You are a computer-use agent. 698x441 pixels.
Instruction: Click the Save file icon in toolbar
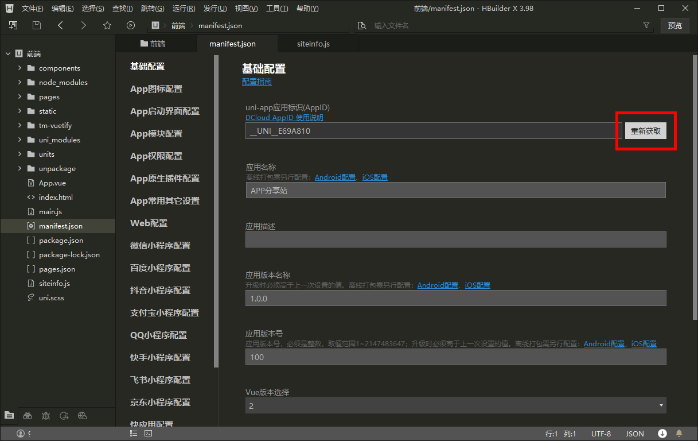37,25
